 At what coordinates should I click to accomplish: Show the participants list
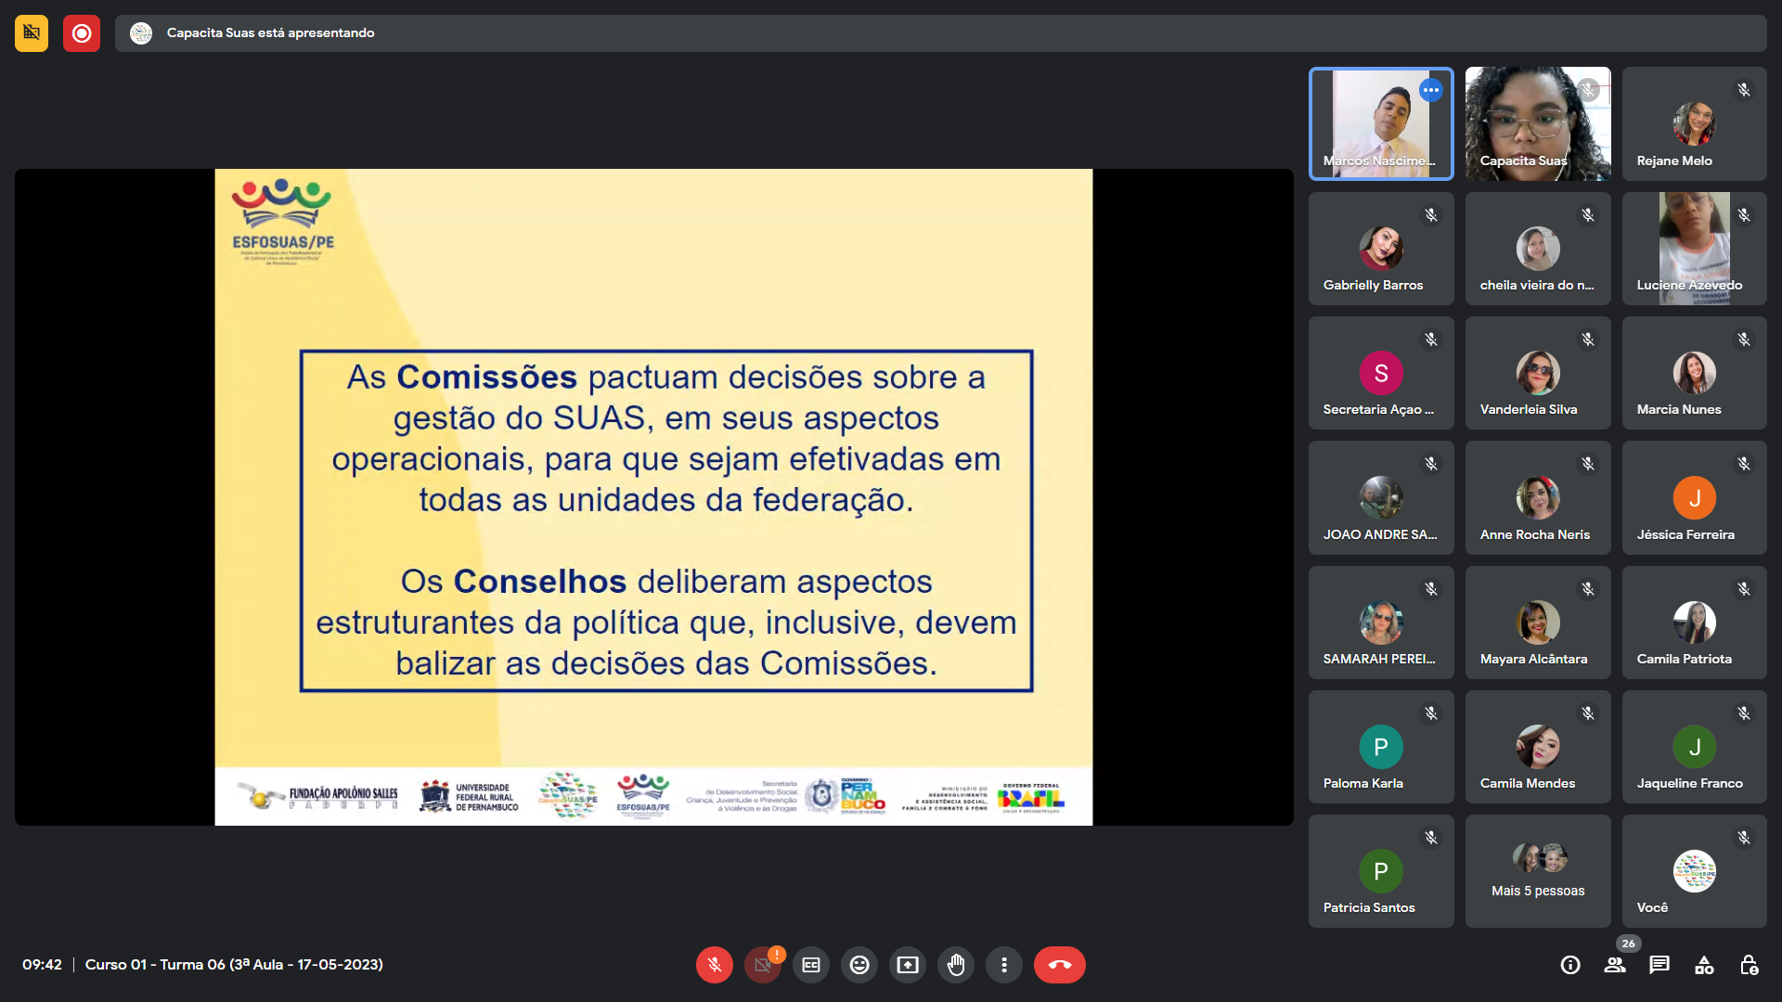point(1615,965)
